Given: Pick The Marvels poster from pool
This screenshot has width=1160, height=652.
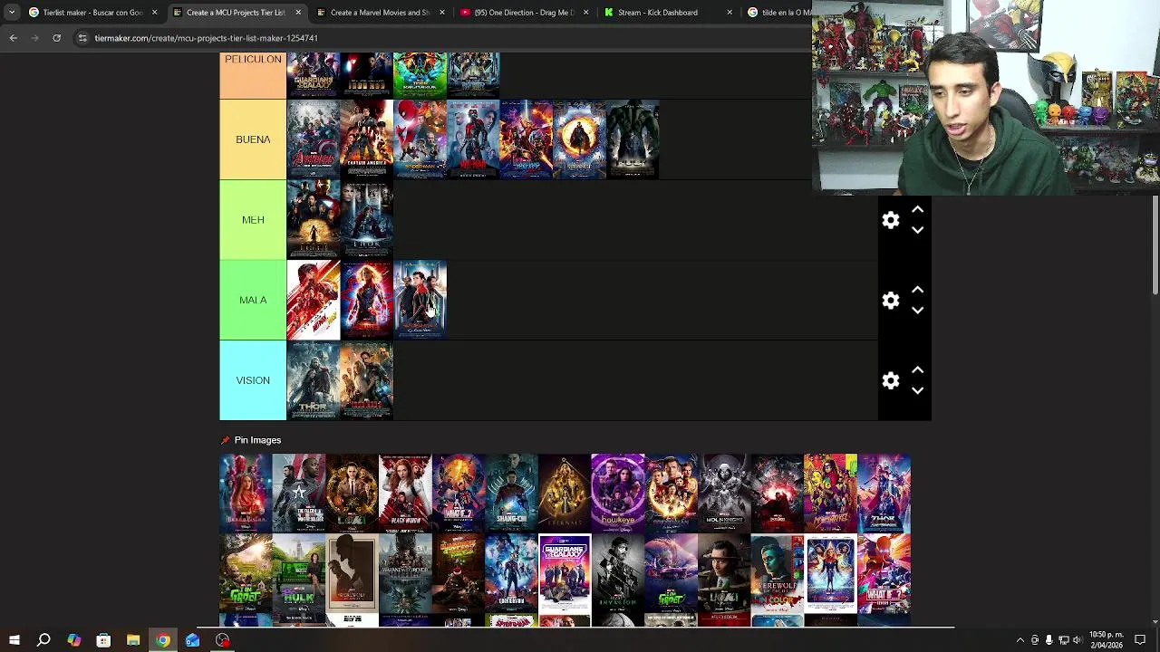Looking at the screenshot, I should pyautogui.click(x=831, y=574).
